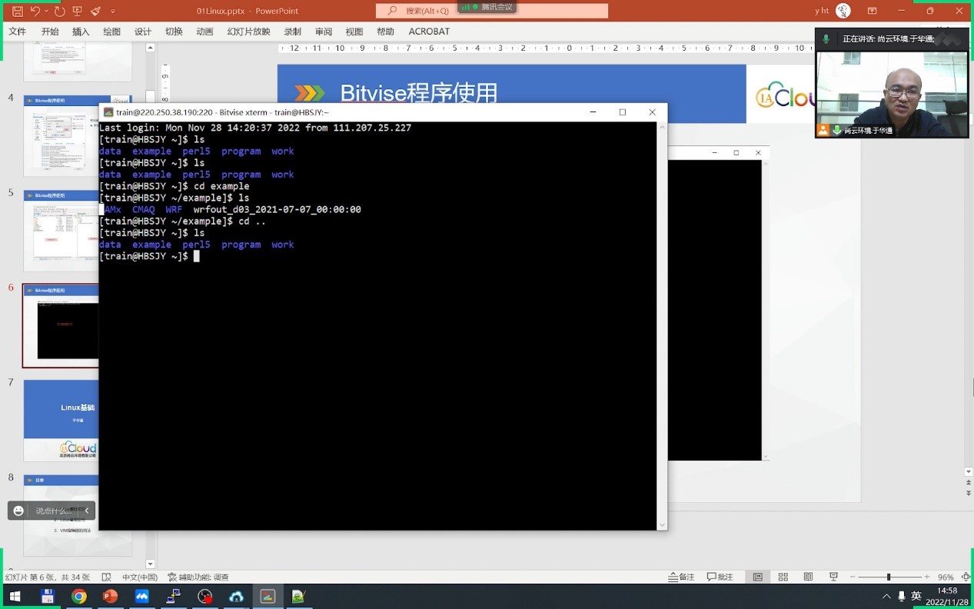Fit slide to current window icon

tap(966, 577)
